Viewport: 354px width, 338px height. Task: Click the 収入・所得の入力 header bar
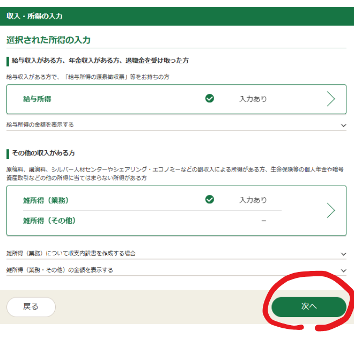point(177,16)
